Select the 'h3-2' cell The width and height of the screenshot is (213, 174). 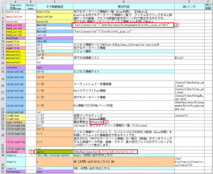(55, 125)
